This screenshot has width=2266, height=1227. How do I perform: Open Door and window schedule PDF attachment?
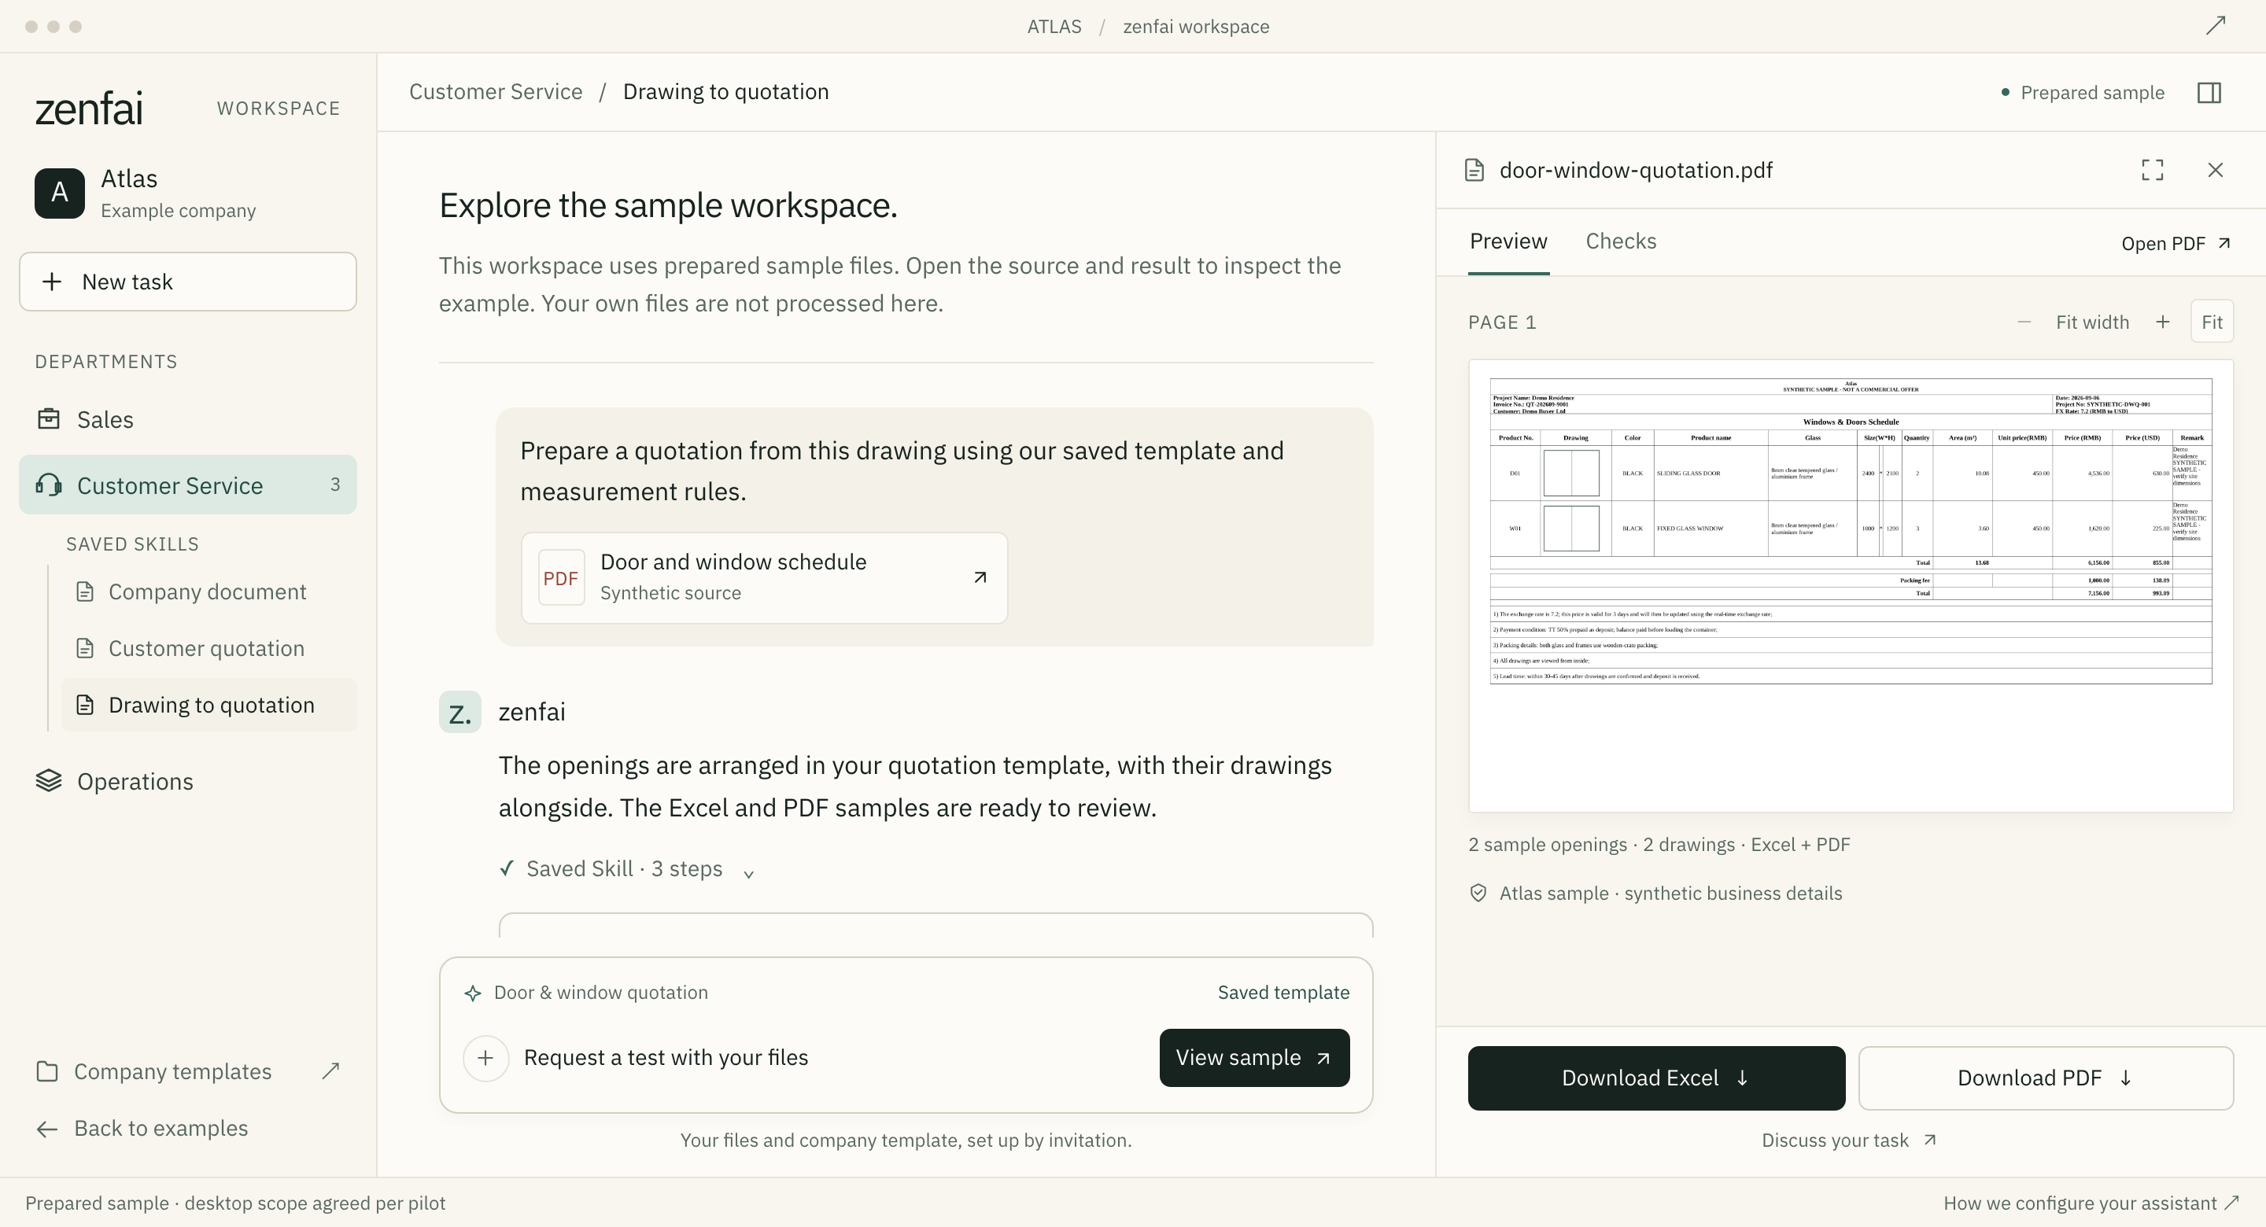[x=763, y=578]
